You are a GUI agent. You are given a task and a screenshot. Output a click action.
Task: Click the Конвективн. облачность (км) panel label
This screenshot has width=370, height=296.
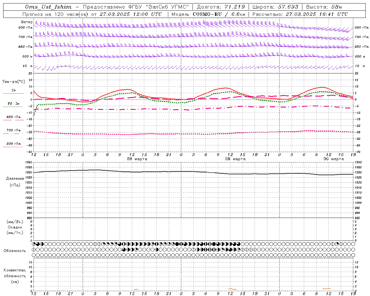pyautogui.click(x=15, y=276)
